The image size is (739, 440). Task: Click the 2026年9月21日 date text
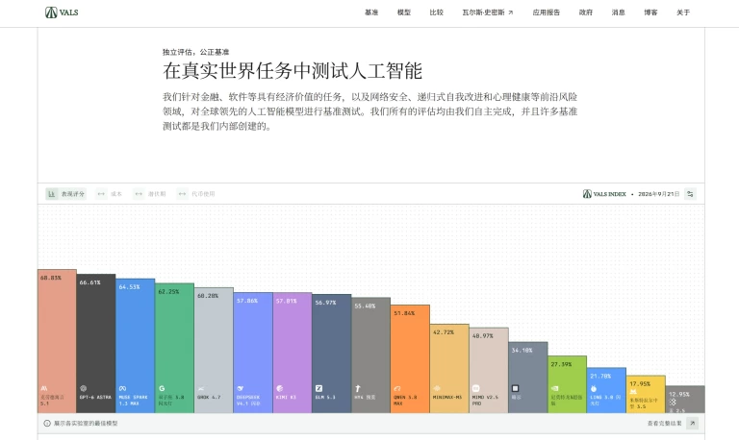click(x=659, y=194)
